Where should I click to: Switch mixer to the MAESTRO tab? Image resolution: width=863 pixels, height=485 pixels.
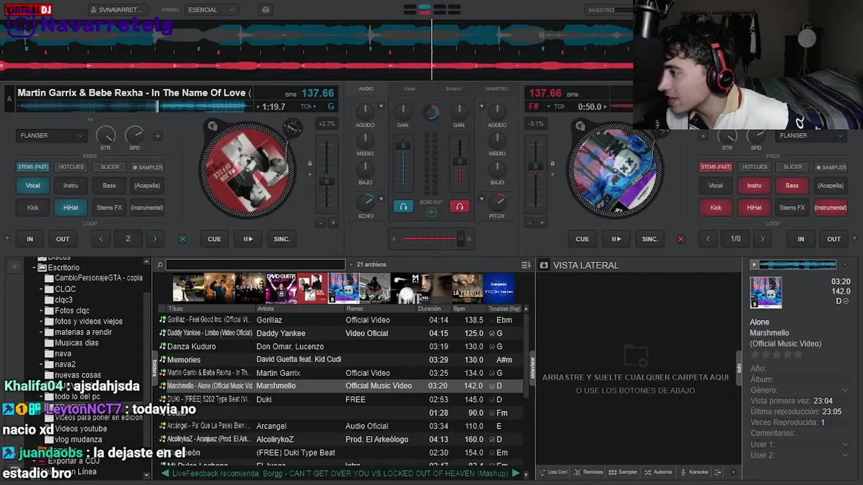tap(497, 89)
